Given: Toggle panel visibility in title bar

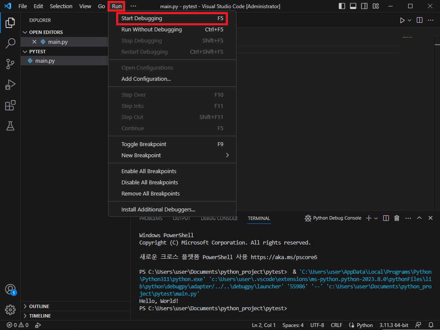Looking at the screenshot, I should tap(353, 6).
